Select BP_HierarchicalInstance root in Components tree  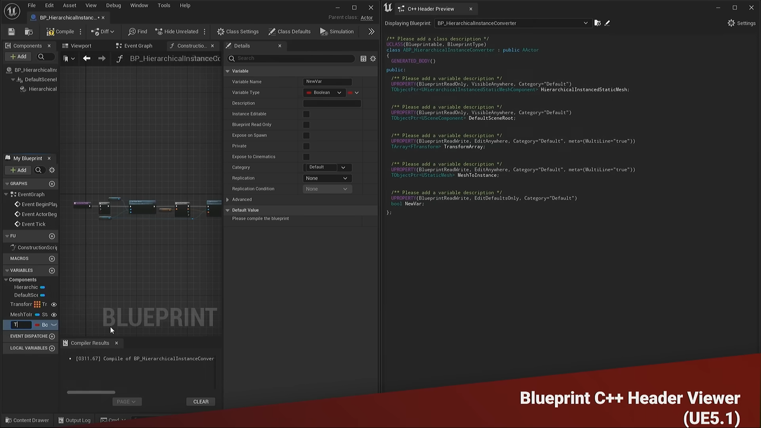tap(32, 70)
